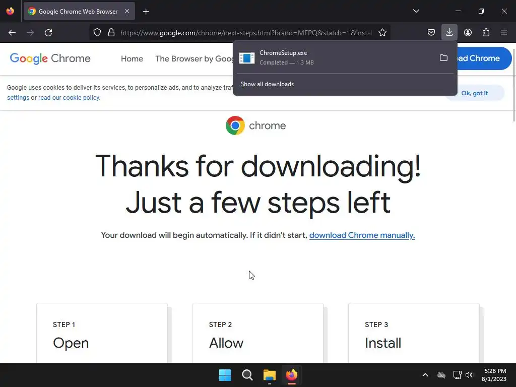The height and width of the screenshot is (387, 516).
Task: Open The Browser by Google link
Action: [x=194, y=58]
